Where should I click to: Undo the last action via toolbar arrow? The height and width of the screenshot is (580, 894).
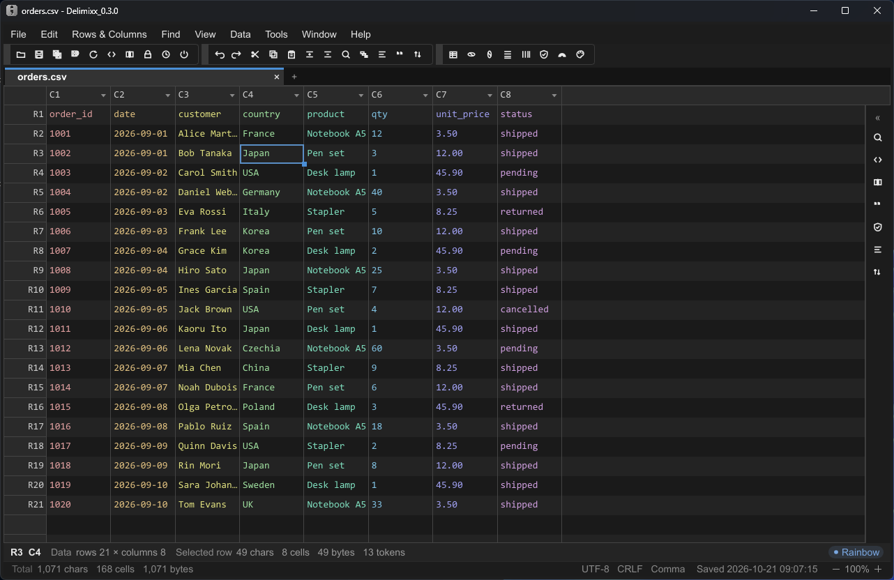click(219, 54)
